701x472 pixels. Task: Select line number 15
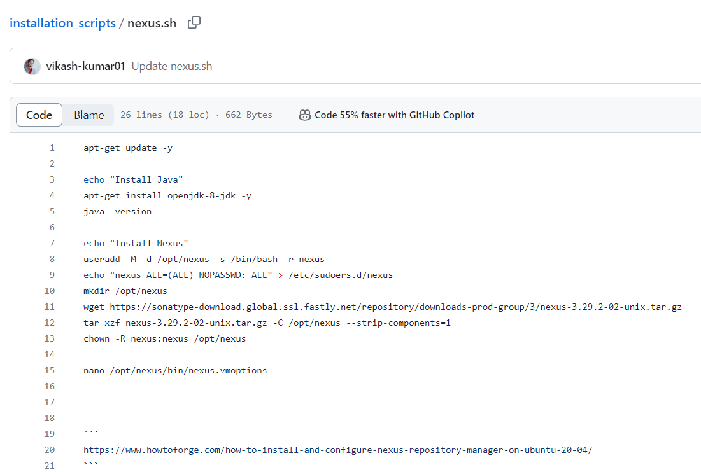pyautogui.click(x=50, y=370)
